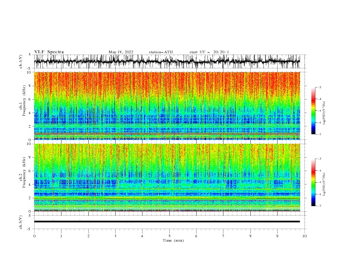Click the ch.2 spectrogram color bar
The width and height of the screenshot is (343, 265).
pyautogui.click(x=313, y=182)
